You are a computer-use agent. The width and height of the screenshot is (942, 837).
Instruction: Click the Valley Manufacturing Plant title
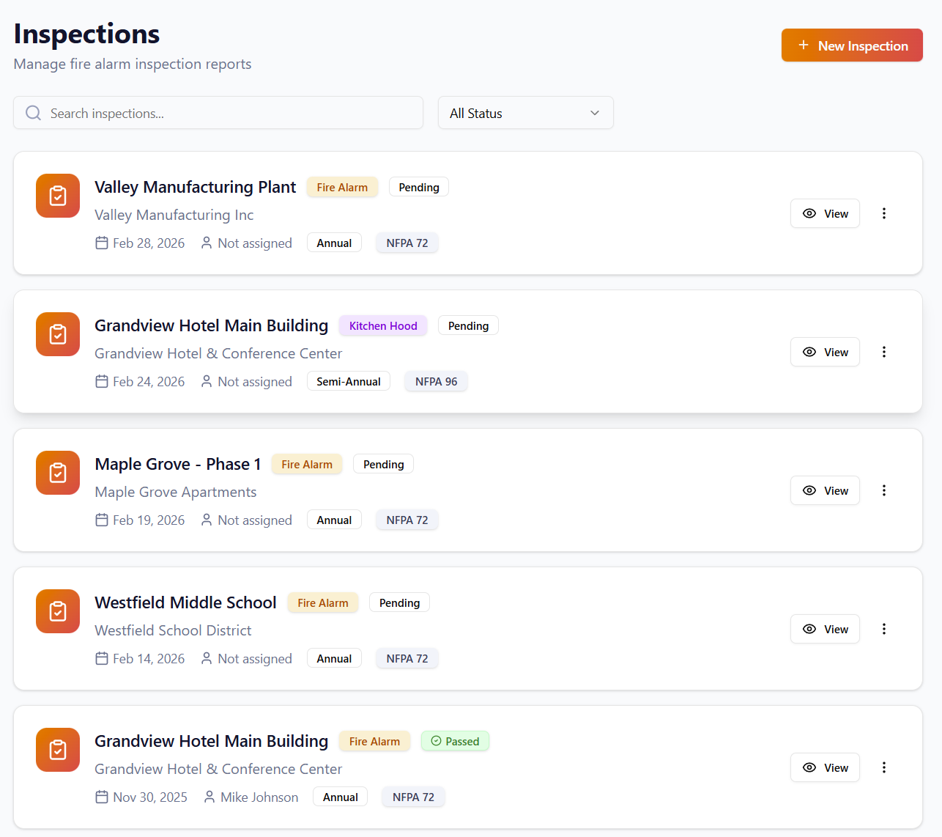[x=196, y=187]
